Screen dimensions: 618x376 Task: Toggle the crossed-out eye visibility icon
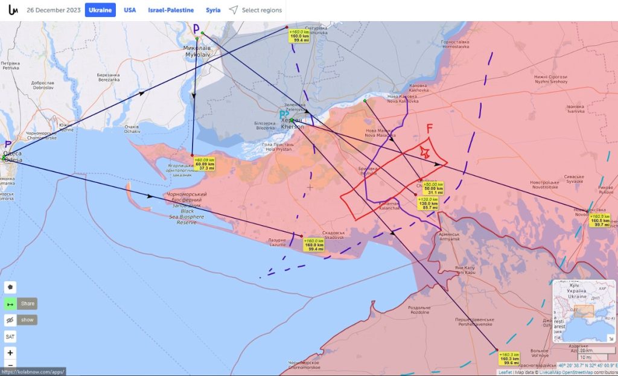coord(11,320)
